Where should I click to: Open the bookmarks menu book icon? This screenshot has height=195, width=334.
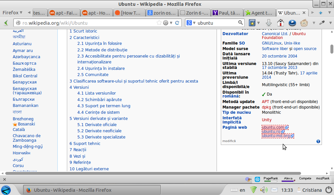(252, 23)
